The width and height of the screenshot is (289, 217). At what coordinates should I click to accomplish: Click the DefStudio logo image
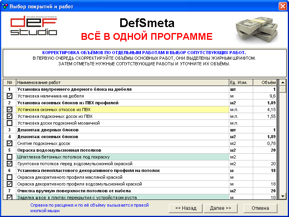point(33,26)
